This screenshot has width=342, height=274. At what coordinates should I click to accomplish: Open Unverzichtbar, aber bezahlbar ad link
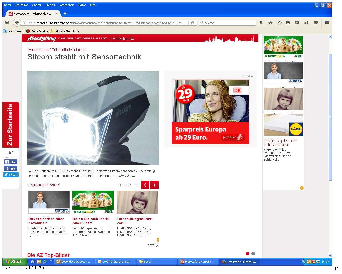tap(46, 221)
